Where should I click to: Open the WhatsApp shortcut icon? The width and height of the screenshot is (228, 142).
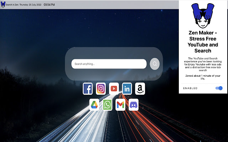pos(107,105)
